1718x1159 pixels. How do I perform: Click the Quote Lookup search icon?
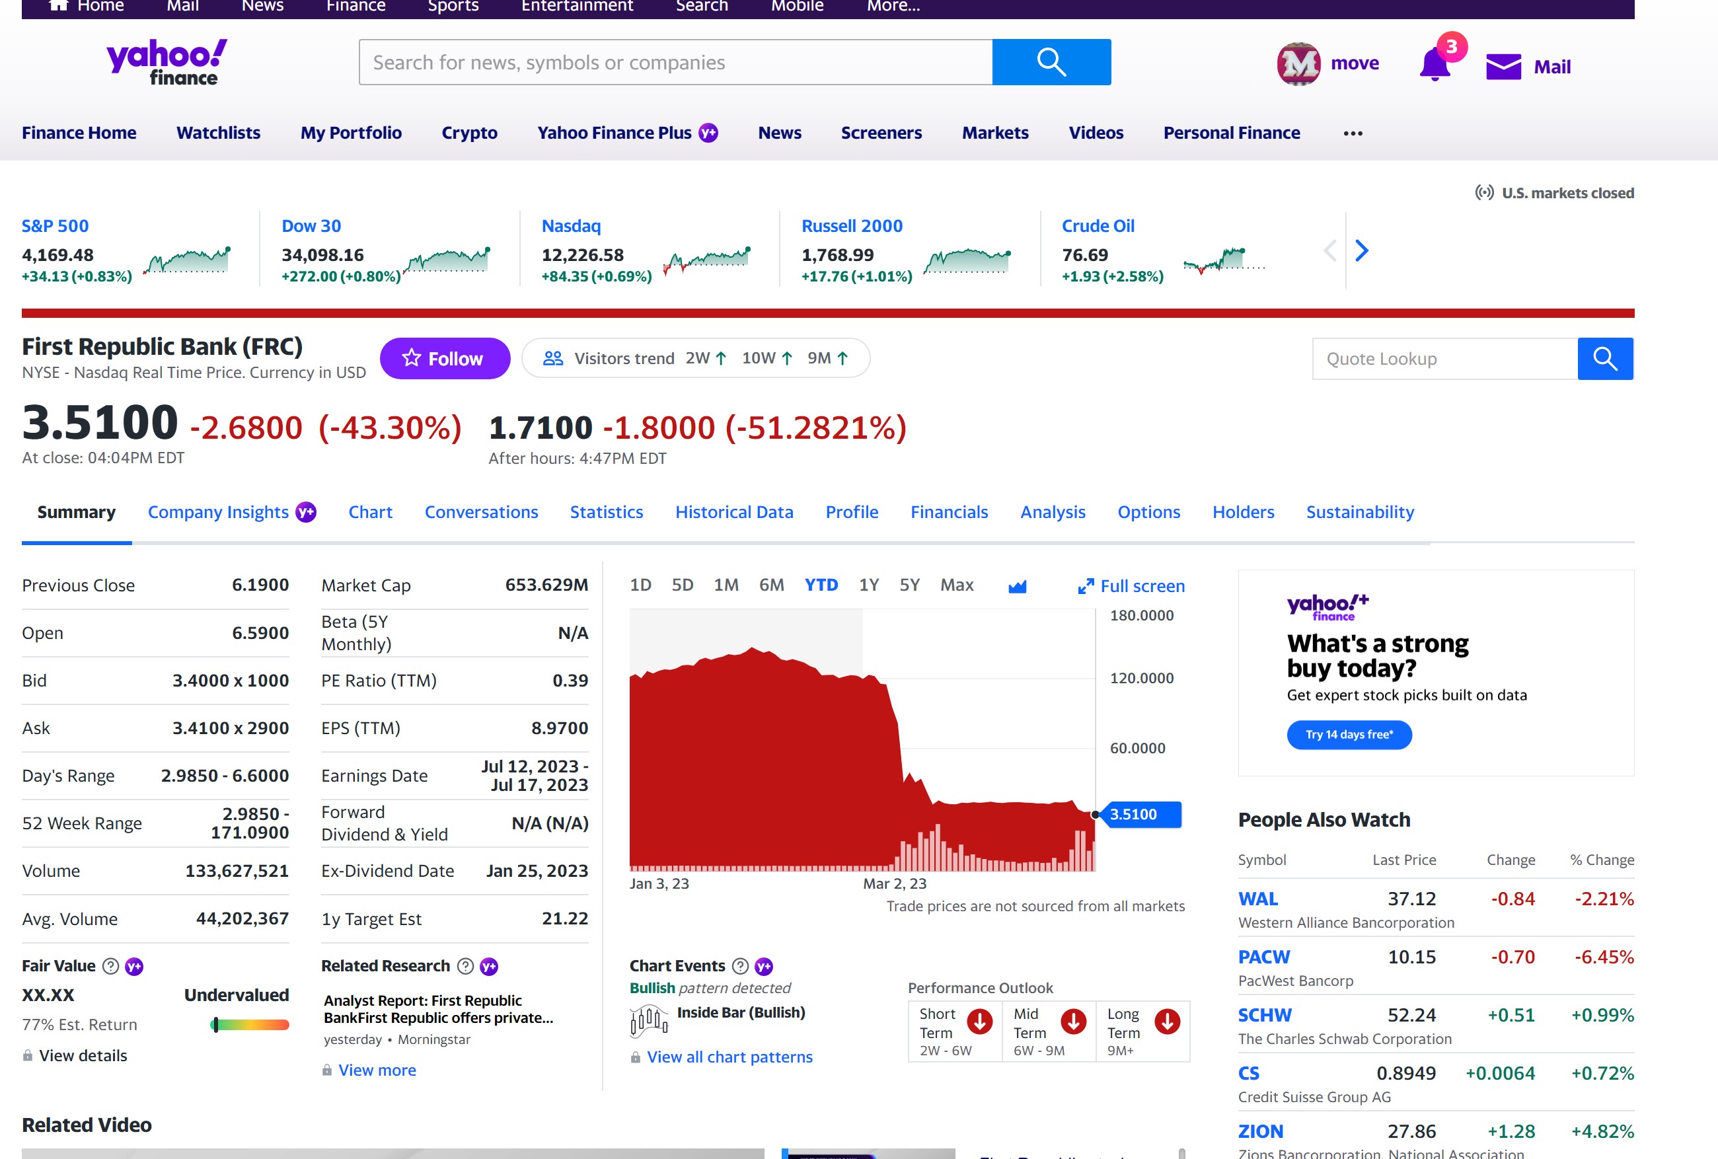click(x=1604, y=359)
